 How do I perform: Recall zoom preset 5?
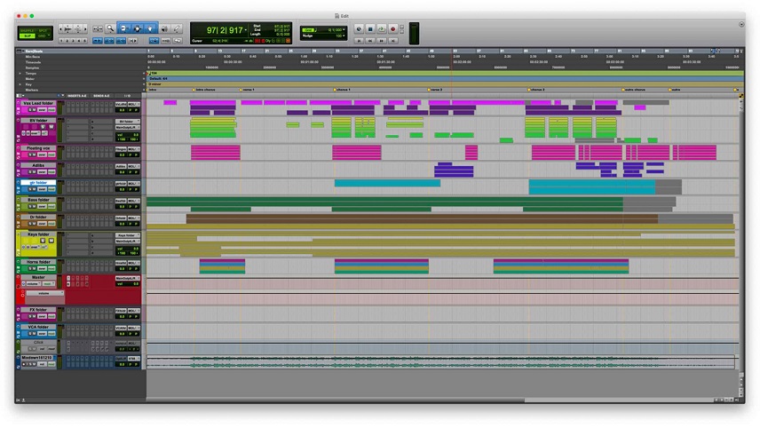point(85,41)
